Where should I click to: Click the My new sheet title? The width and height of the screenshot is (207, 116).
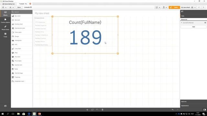click(x=42, y=13)
